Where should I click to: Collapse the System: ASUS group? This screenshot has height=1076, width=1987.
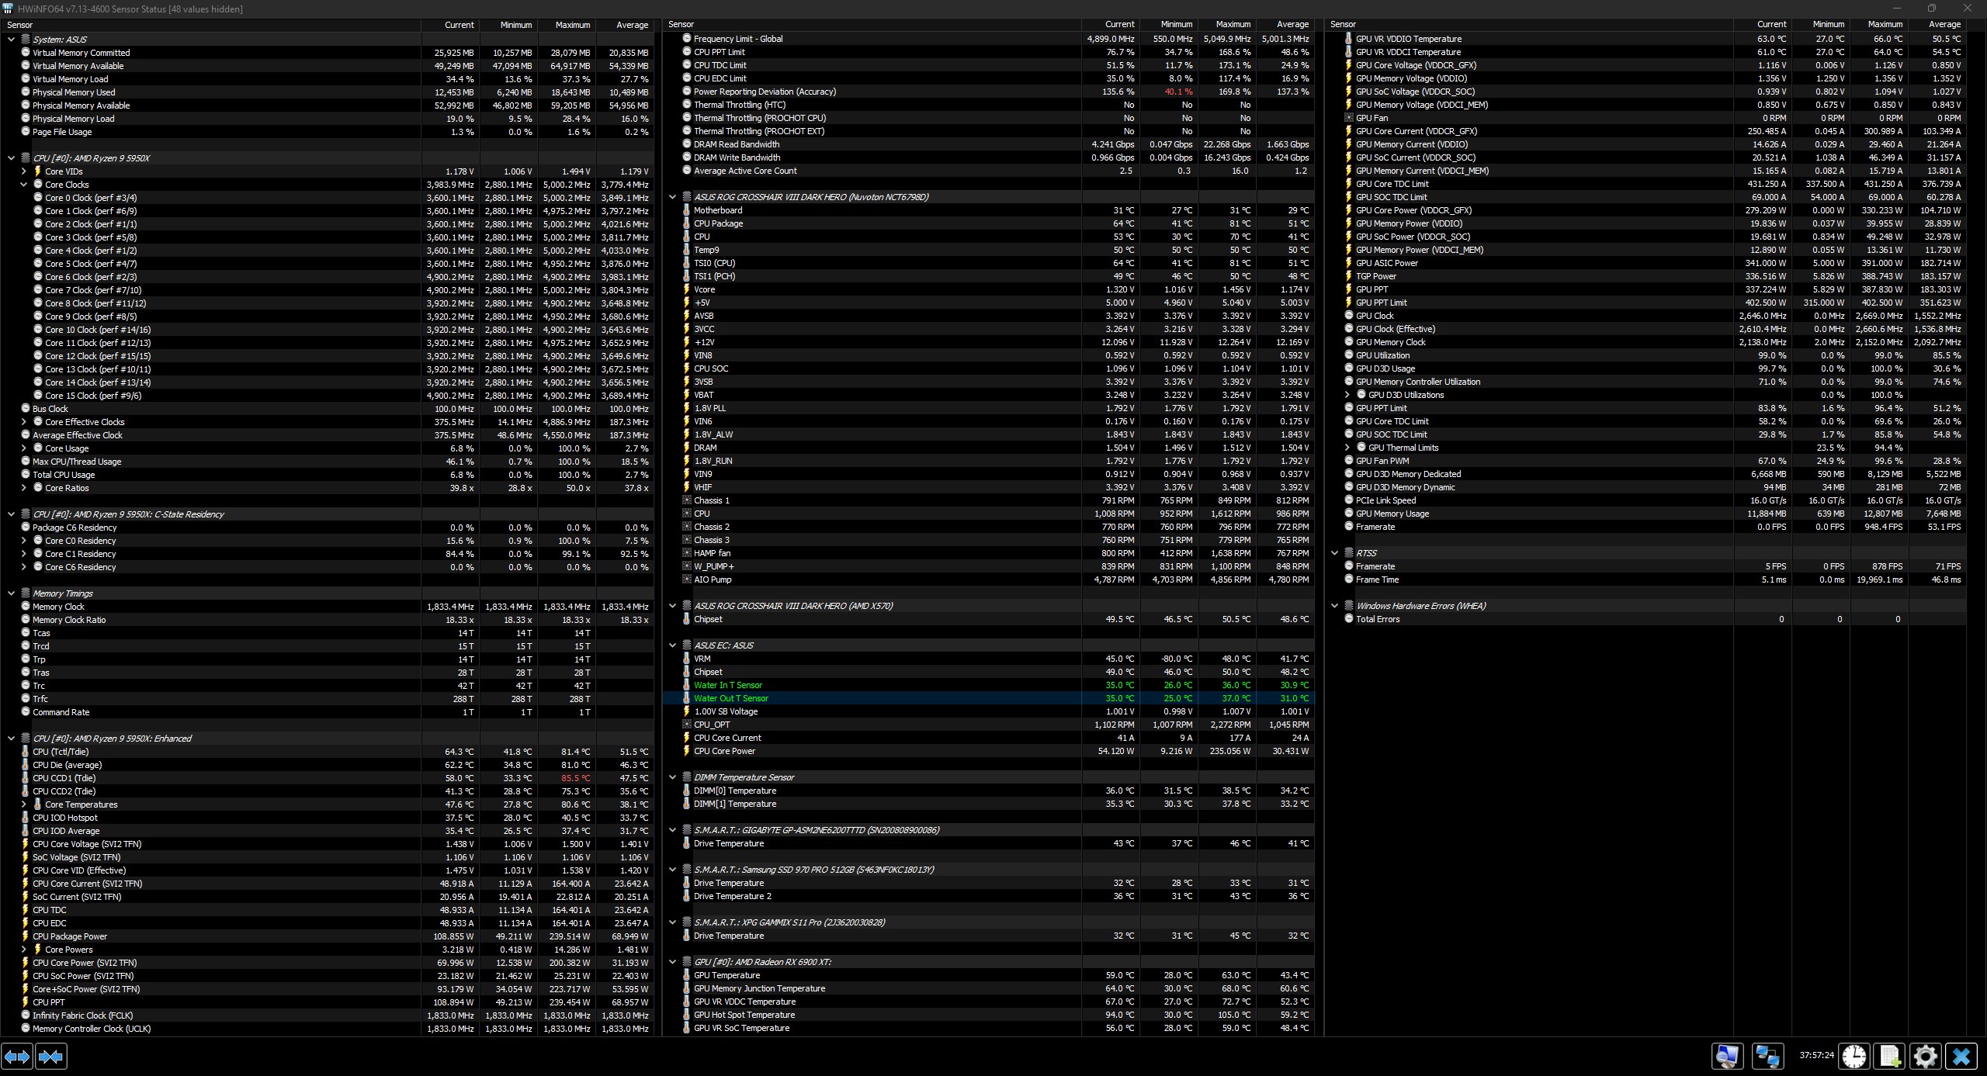[11, 40]
